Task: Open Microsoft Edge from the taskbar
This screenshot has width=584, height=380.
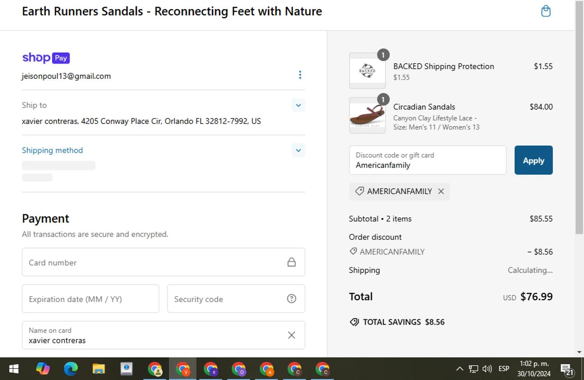Action: point(71,369)
